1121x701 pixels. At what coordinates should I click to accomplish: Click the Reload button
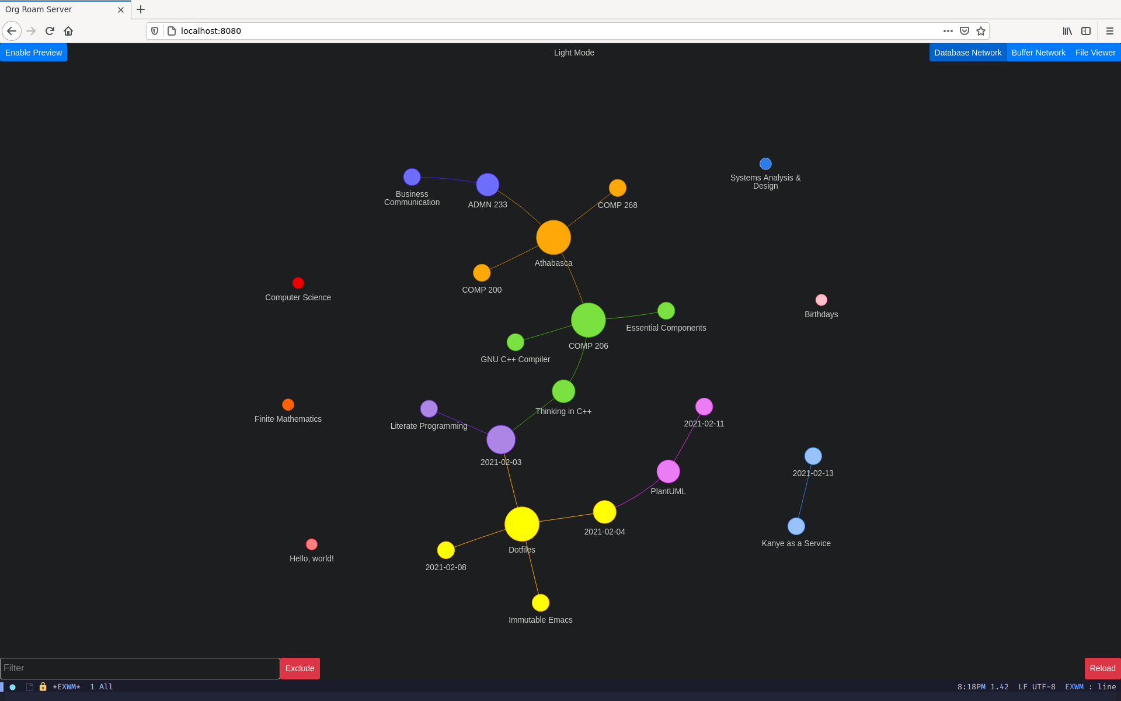[1102, 668]
